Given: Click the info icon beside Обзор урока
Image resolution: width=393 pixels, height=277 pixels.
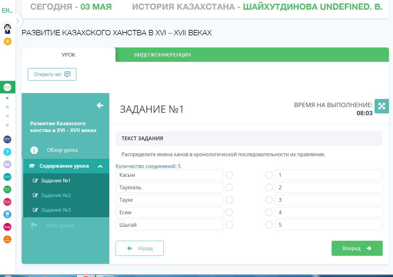Looking at the screenshot, I should [34, 150].
